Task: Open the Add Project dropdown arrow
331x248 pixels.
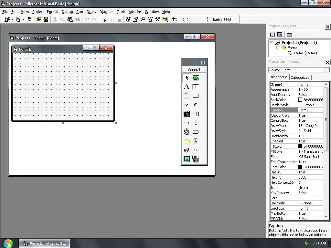Action: pos(13,19)
